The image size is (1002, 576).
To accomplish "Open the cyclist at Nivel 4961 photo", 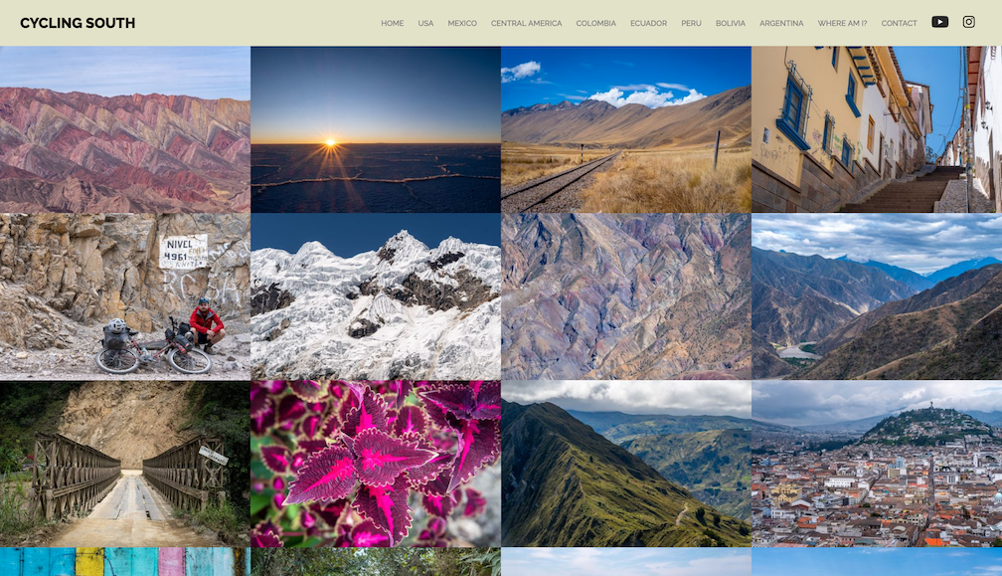I will (124, 296).
